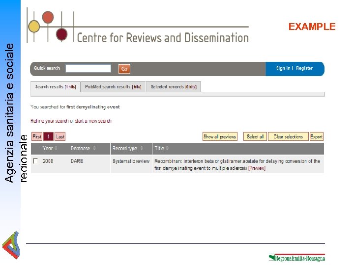Click the Select all button

[255, 136]
